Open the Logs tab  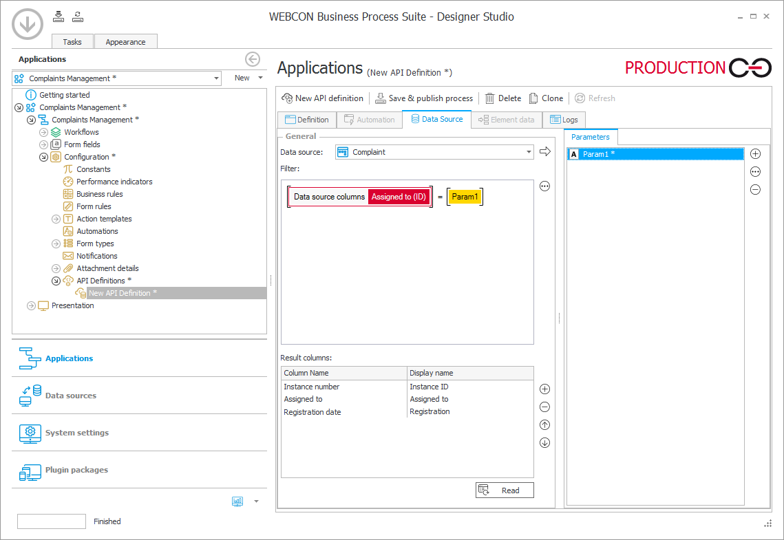564,120
